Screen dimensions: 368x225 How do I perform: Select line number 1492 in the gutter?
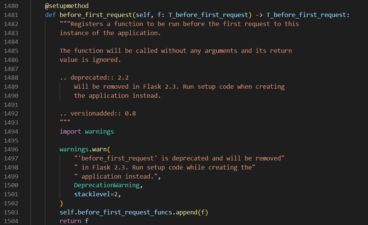tap(11, 114)
